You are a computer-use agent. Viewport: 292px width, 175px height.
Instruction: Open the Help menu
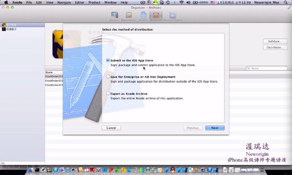click(124, 2)
